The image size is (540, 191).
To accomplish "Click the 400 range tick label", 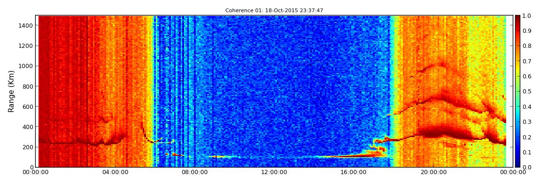I will (28, 127).
